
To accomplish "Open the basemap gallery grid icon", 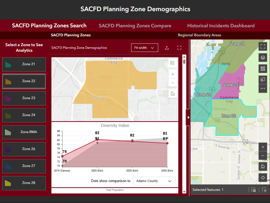I will point(263,69).
